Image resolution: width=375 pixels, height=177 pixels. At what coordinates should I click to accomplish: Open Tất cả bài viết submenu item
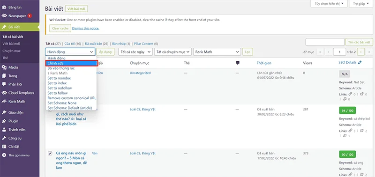tap(13, 37)
